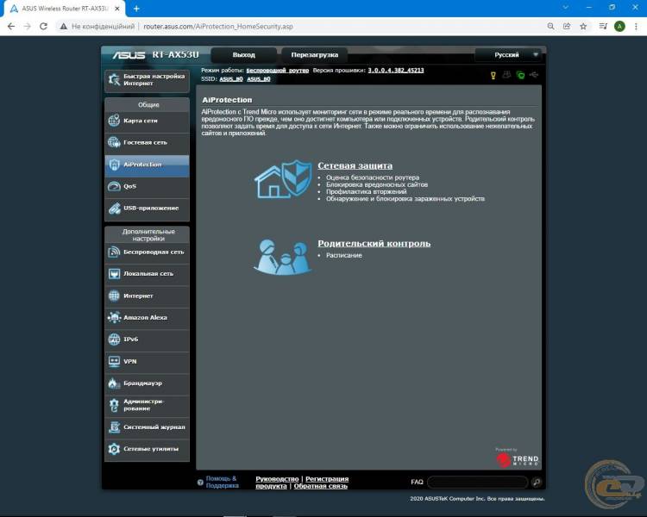
Task: Click the Расписание bullet text
Action: tap(343, 256)
